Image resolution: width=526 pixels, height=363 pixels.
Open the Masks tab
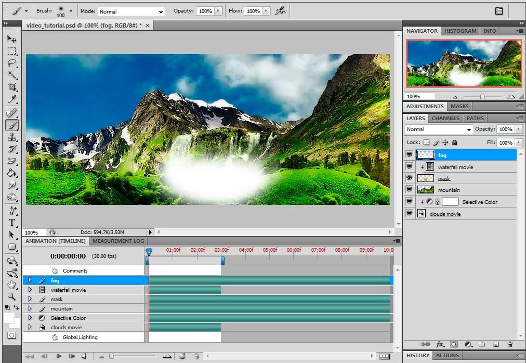click(459, 107)
